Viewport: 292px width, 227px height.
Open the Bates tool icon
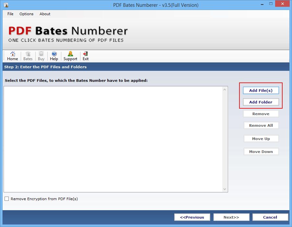coord(28,56)
